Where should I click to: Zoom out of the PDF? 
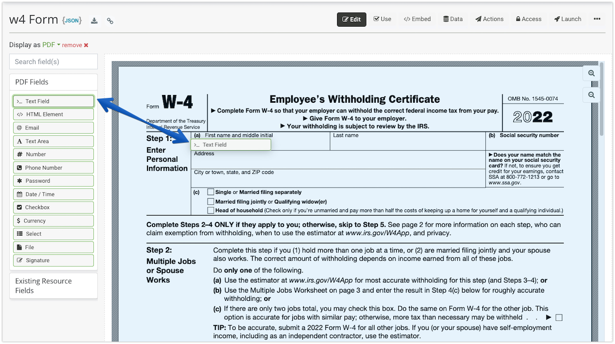tap(591, 95)
